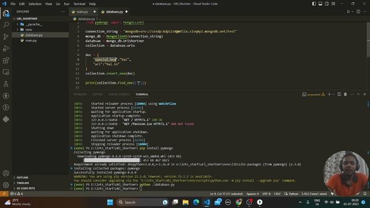Change indentation Spaces: 4 setting
Image resolution: width=370 pixels, height=208 pixels.
point(253,194)
